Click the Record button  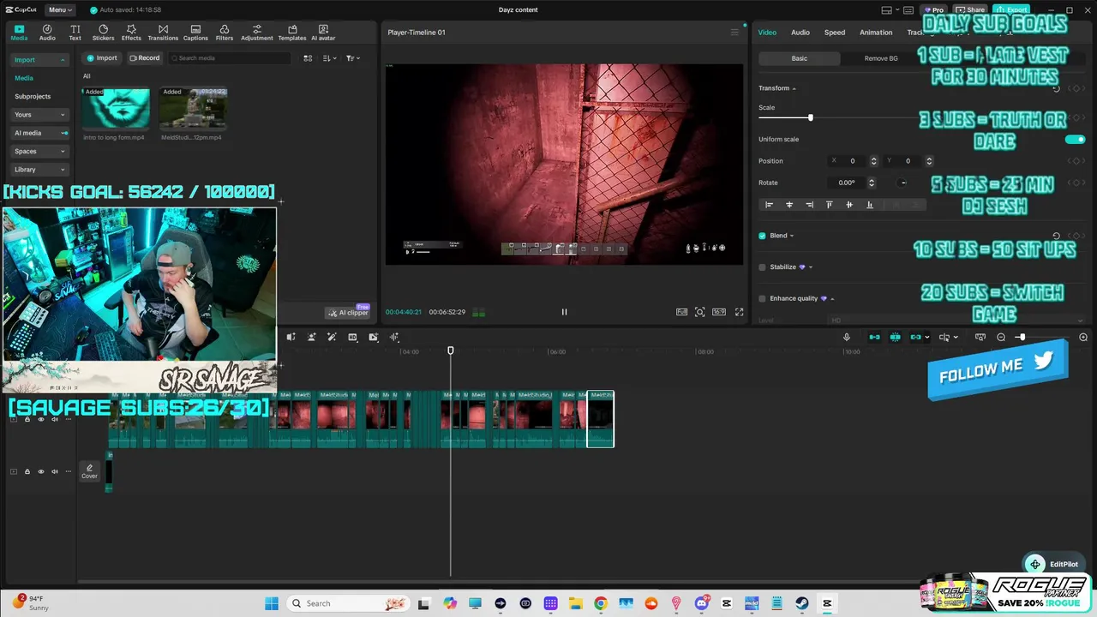click(x=144, y=58)
